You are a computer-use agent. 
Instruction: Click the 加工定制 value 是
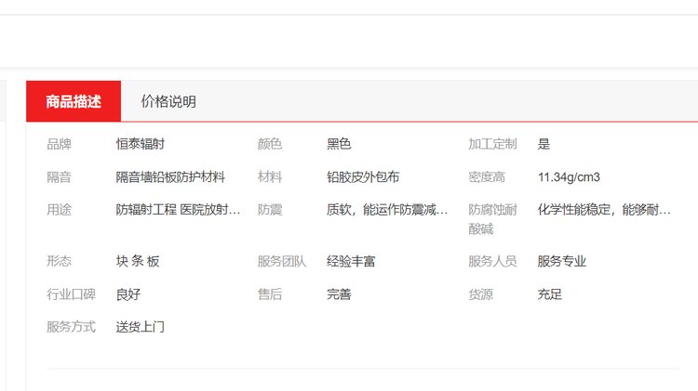[x=544, y=144]
